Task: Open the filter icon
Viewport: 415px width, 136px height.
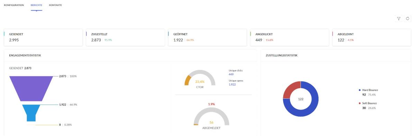Action: point(399,19)
